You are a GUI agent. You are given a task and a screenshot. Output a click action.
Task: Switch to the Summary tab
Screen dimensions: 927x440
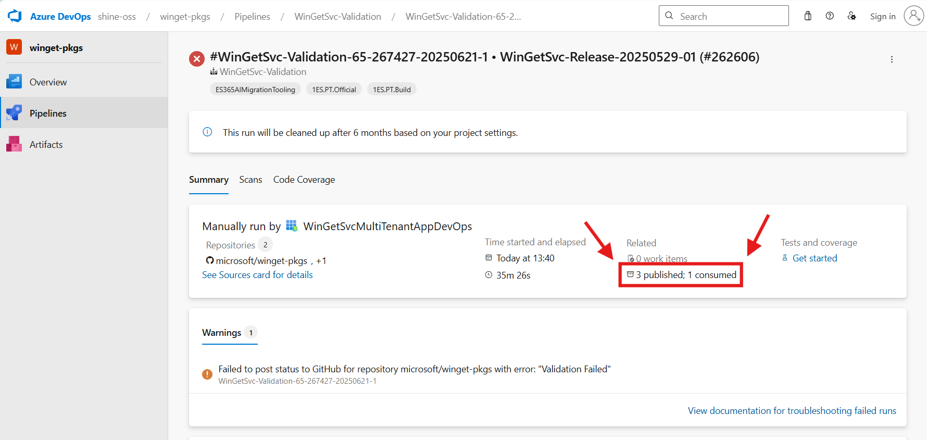tap(209, 180)
